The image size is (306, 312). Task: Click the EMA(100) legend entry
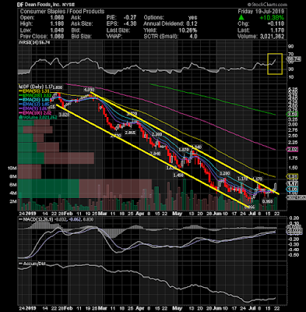[35, 113]
